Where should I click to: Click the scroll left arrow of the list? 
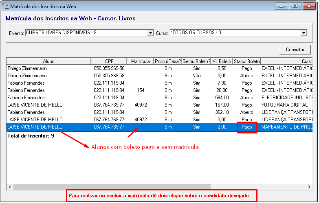(x=10, y=187)
